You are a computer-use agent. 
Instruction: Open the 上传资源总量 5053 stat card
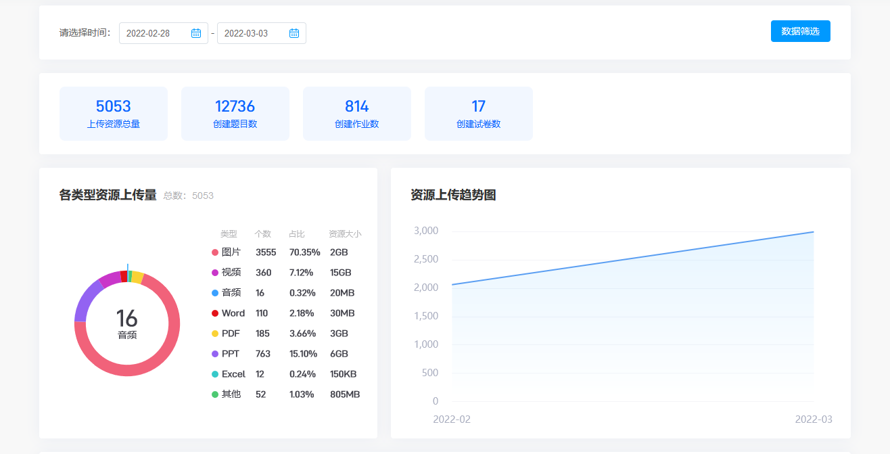(114, 114)
